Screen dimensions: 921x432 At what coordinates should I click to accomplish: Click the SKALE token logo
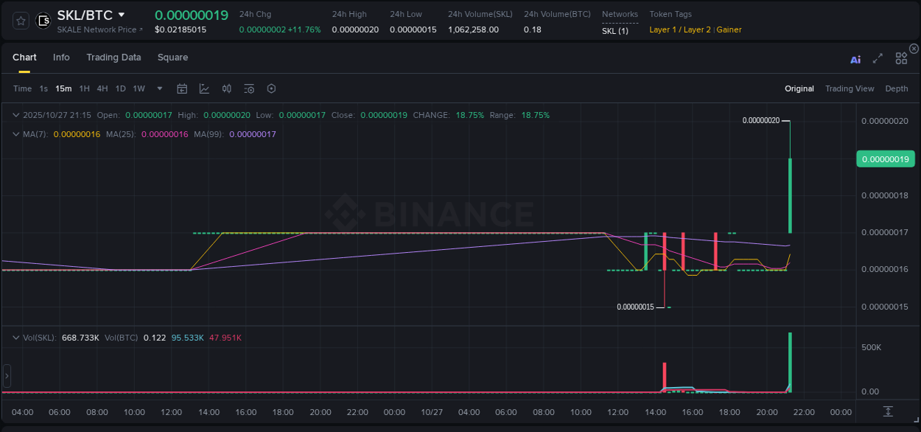[x=43, y=20]
